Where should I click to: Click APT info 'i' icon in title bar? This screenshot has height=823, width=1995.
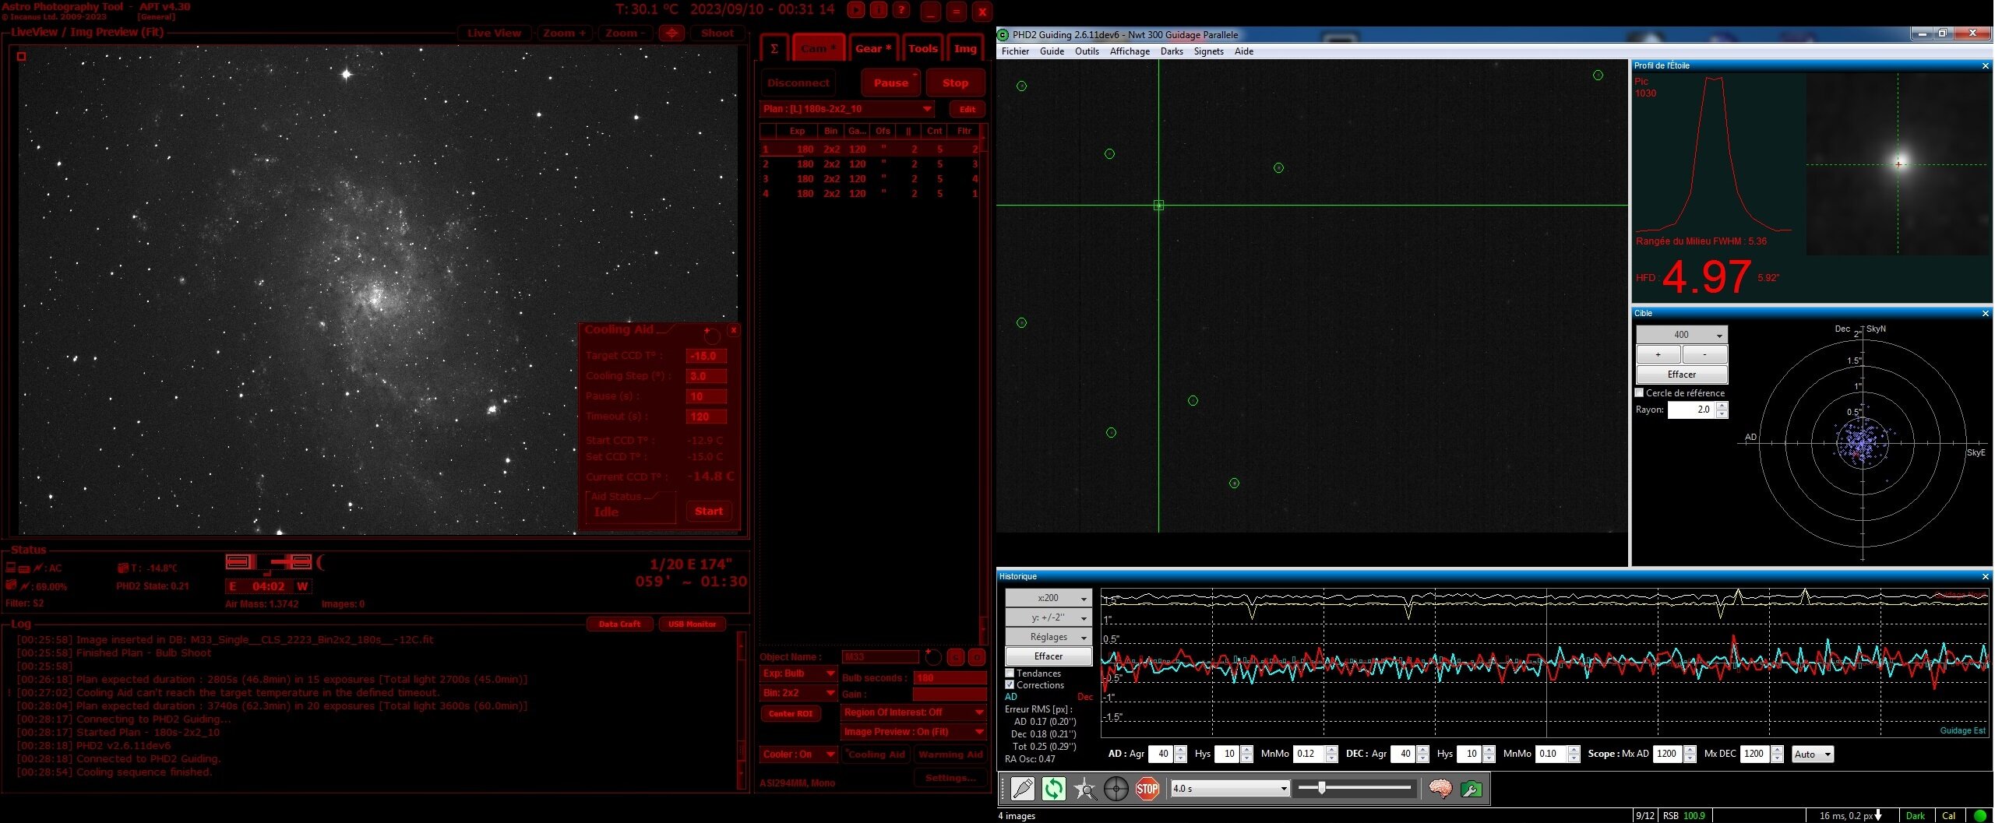click(x=878, y=10)
